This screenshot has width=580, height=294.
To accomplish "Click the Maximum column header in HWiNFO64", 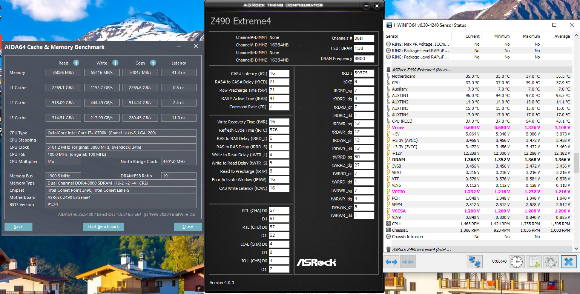I will point(527,36).
